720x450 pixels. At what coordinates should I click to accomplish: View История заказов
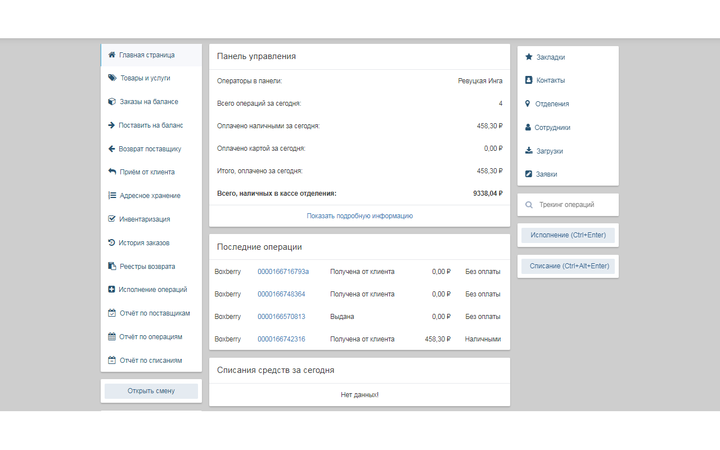pyautogui.click(x=151, y=243)
